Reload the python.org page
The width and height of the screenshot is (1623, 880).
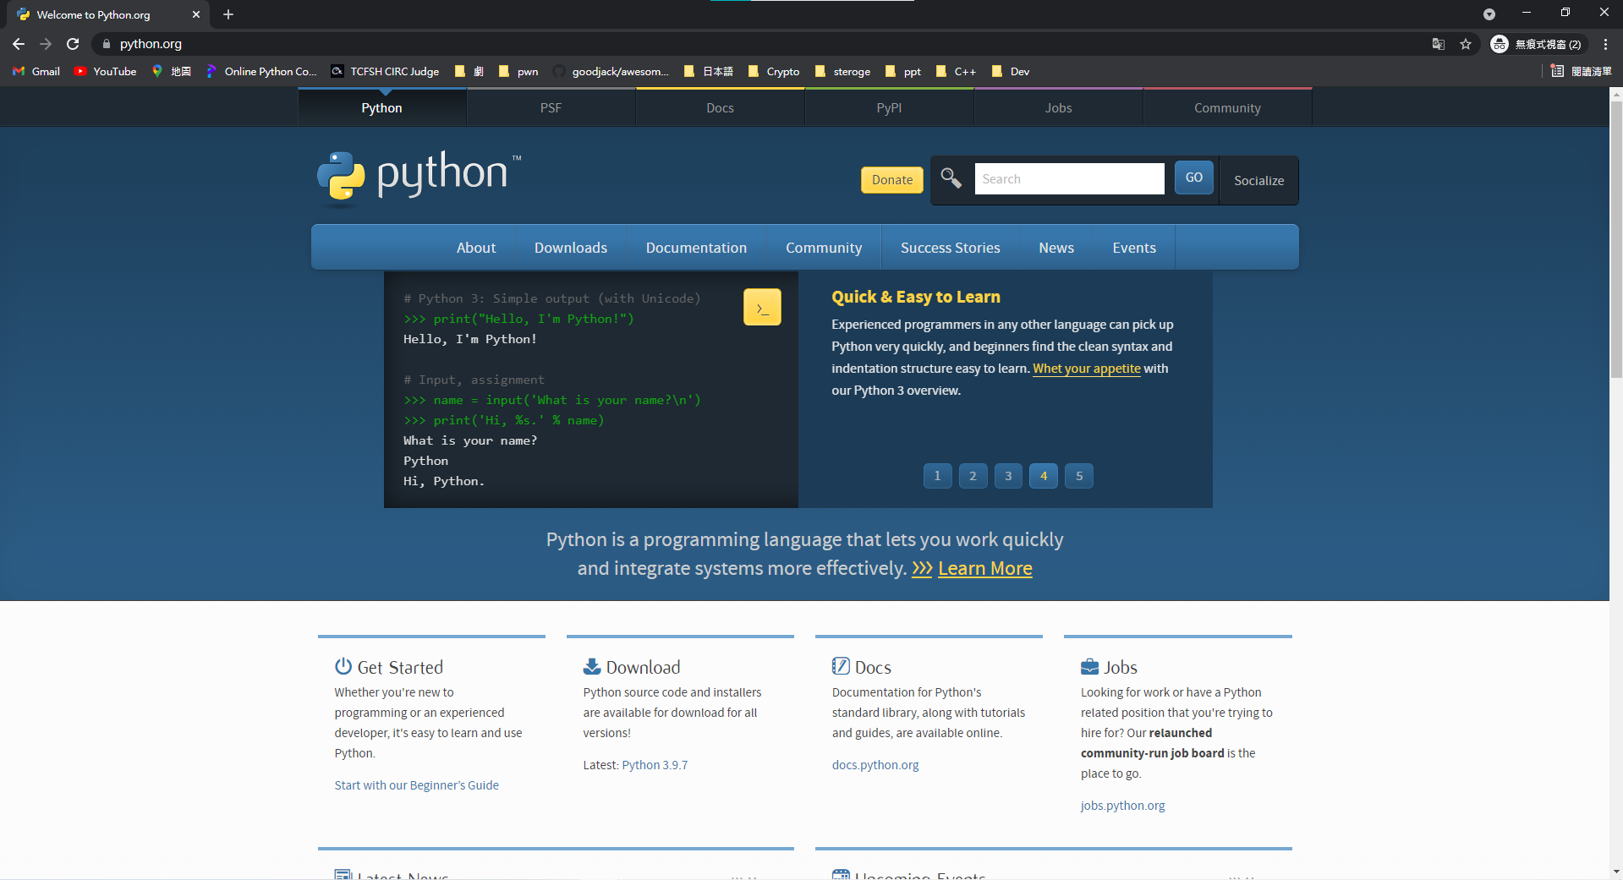pyautogui.click(x=73, y=44)
